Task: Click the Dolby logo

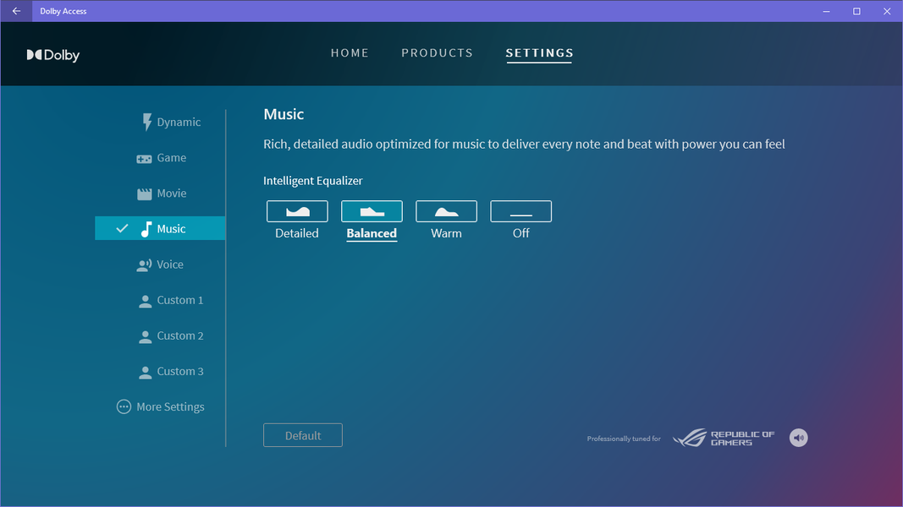Action: pos(53,55)
